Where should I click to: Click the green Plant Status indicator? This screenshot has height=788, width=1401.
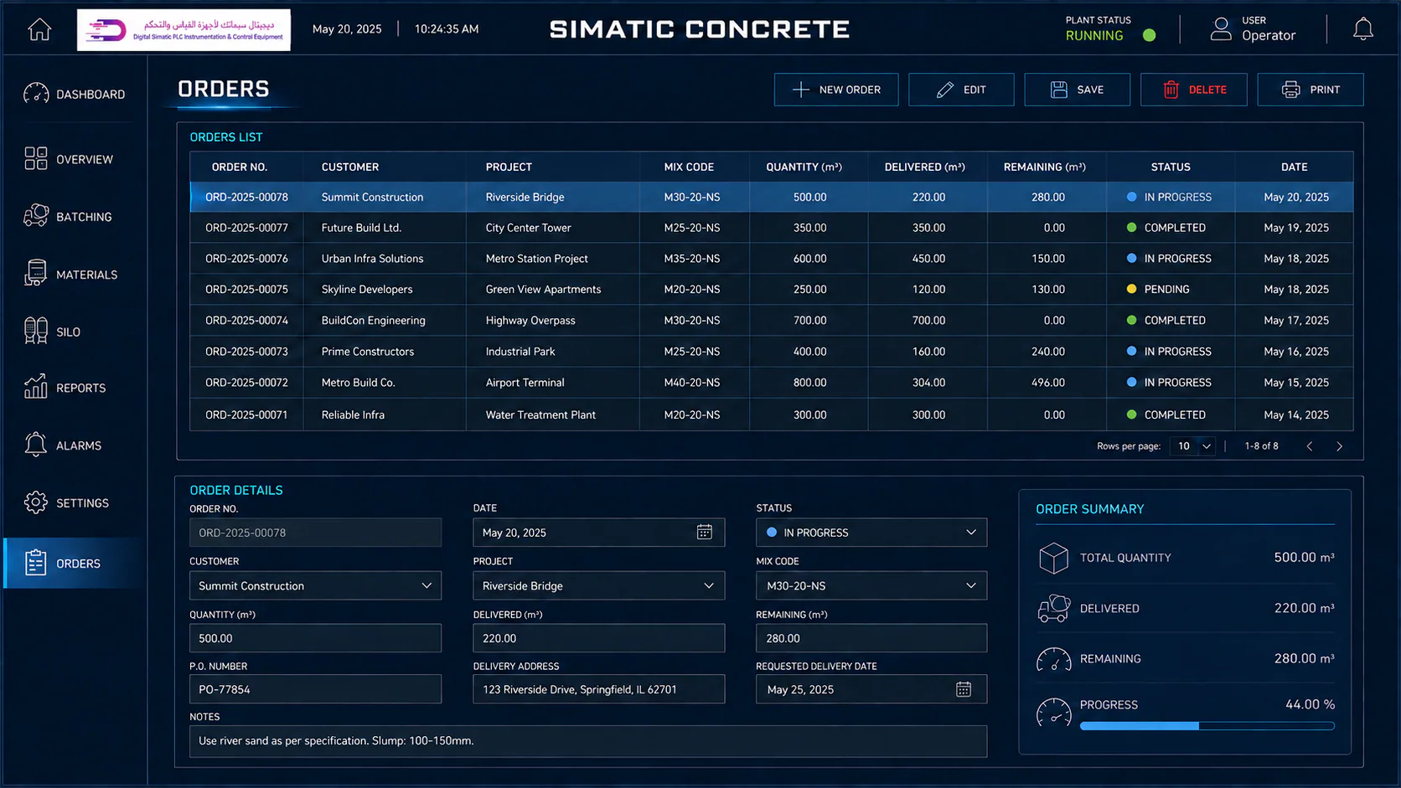pyautogui.click(x=1150, y=35)
